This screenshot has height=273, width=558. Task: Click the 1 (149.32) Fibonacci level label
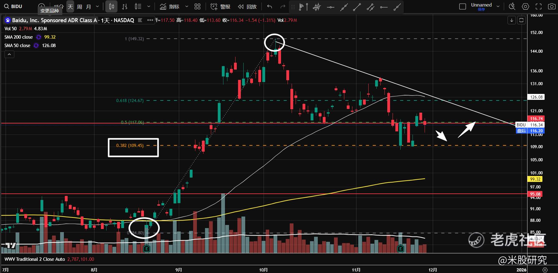[x=134, y=39]
